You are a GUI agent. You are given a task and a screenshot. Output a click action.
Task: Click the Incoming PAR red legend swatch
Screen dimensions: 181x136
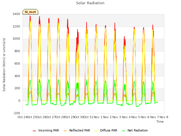(x=34, y=131)
